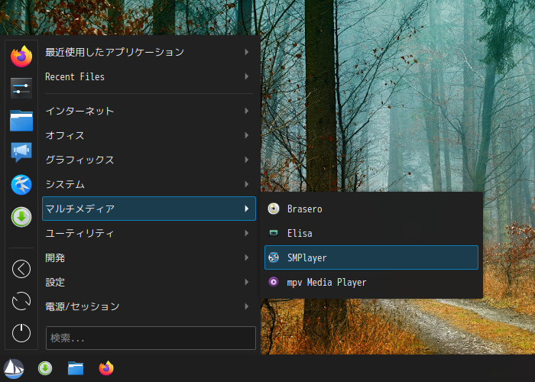Launch Firefox from the menu sidebar

pyautogui.click(x=21, y=56)
